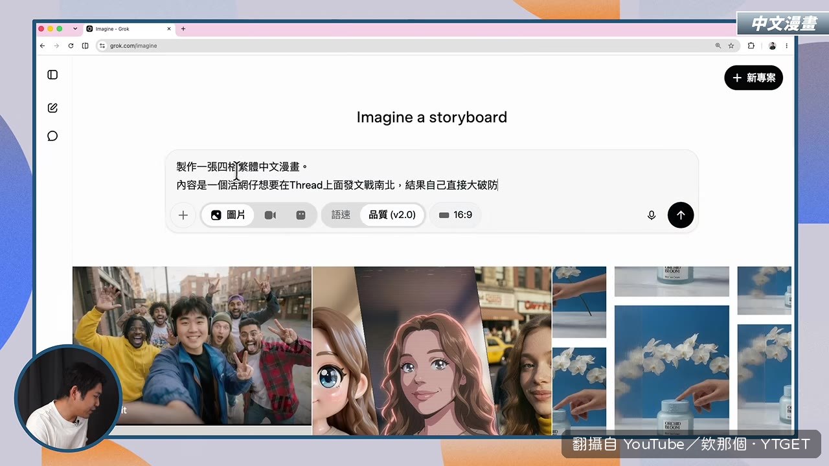Select 品質 (v2.0) quality mode
Screen dimensions: 829x466
[392, 215]
